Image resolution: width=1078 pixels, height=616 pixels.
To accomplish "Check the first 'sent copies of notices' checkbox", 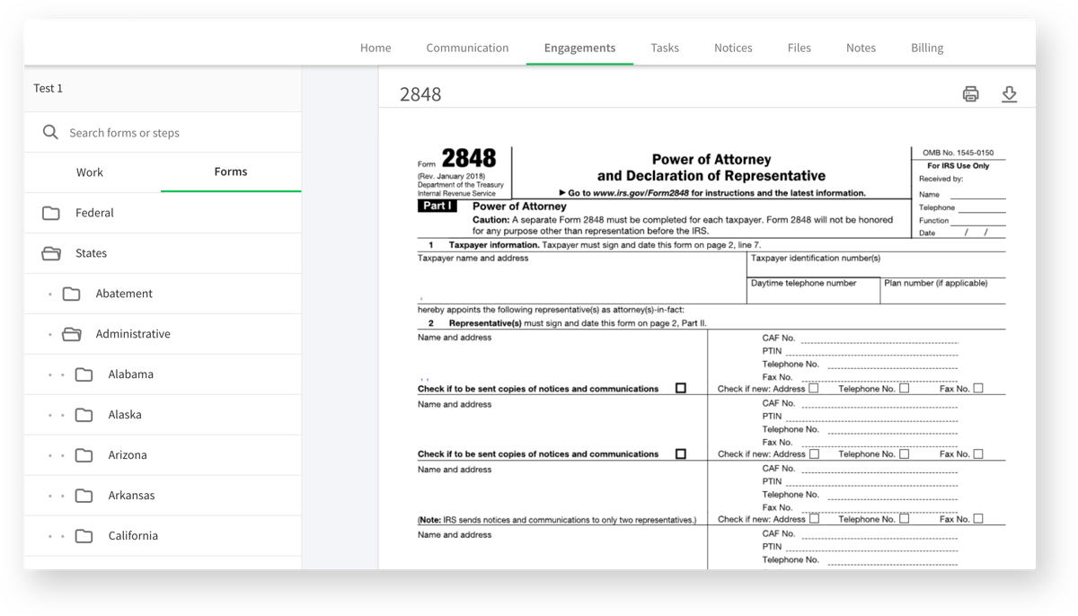I will click(x=681, y=388).
